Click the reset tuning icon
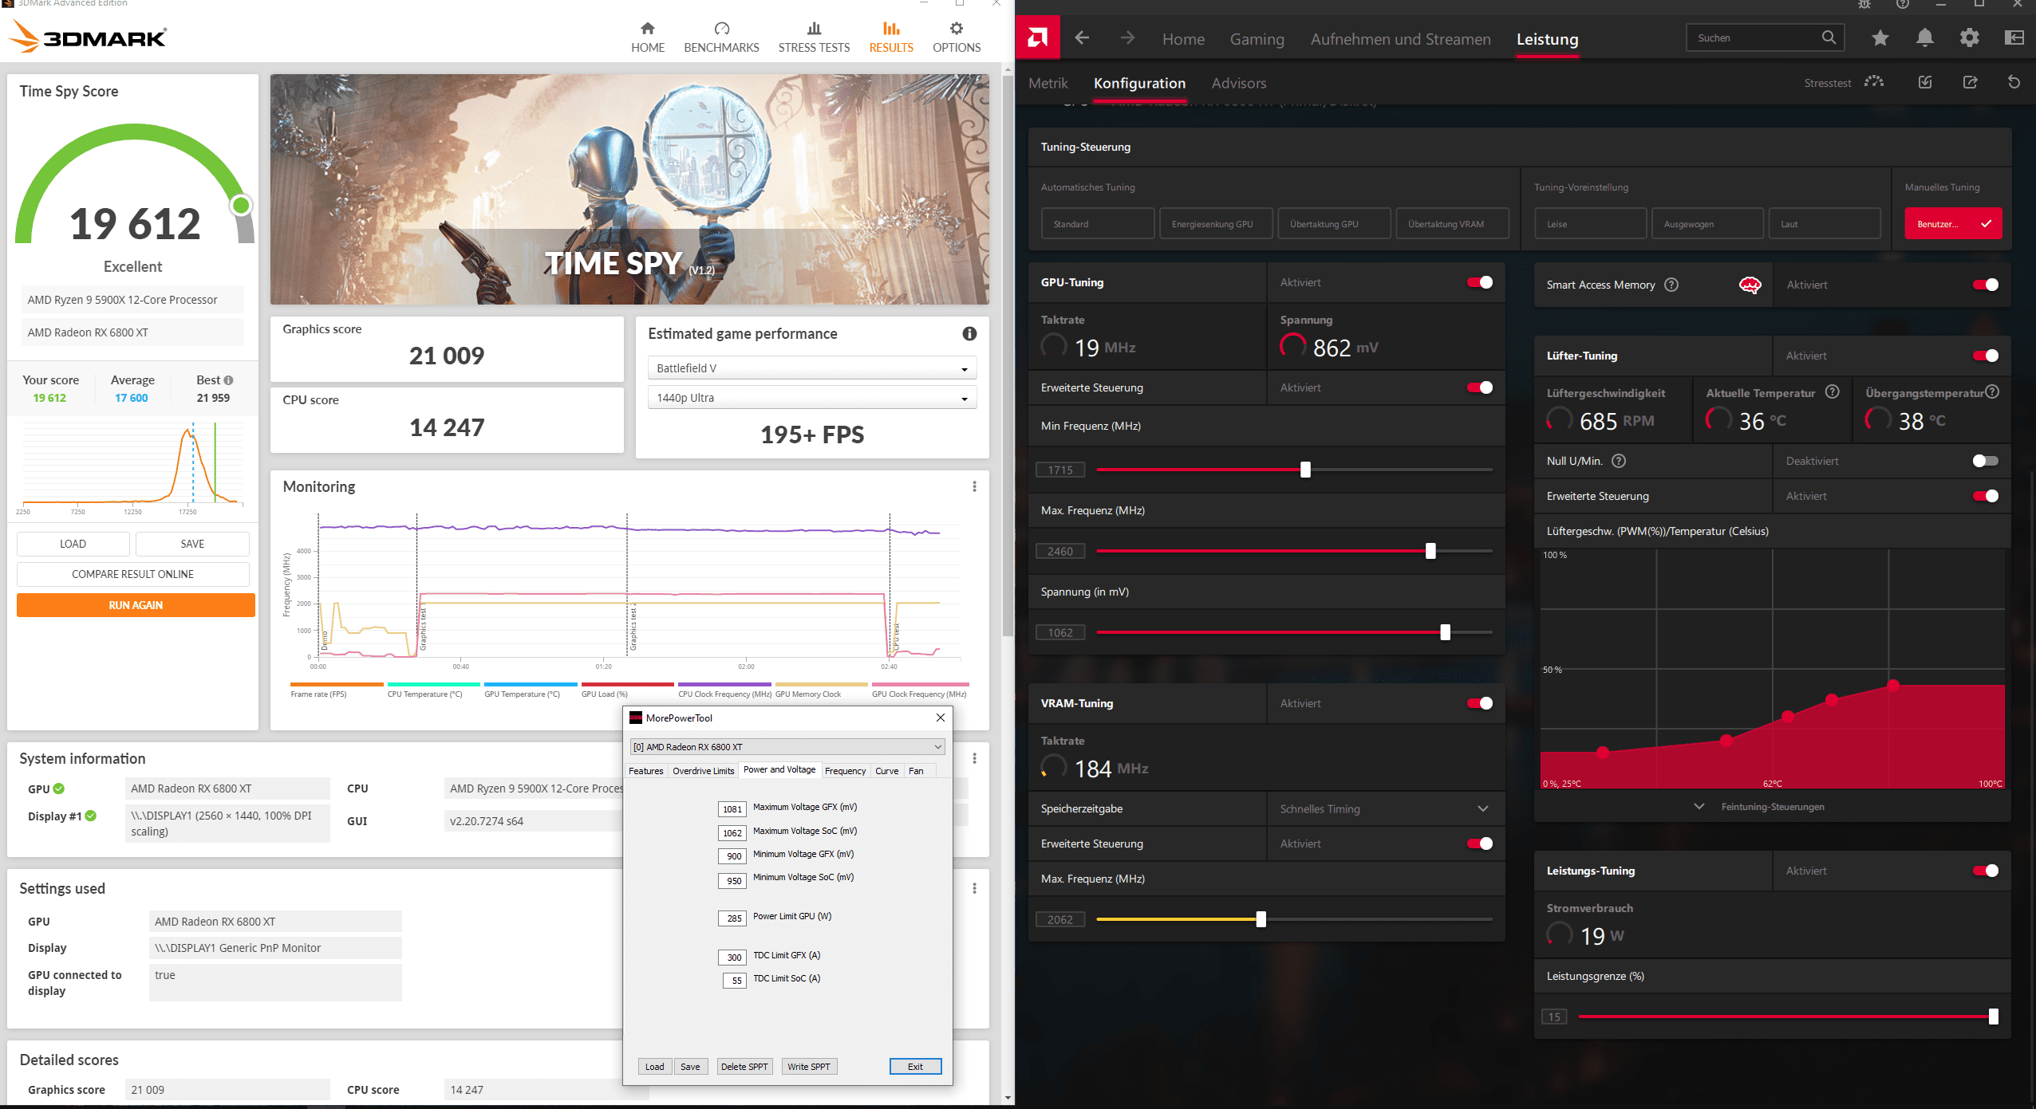The width and height of the screenshot is (2036, 1109). [2014, 82]
